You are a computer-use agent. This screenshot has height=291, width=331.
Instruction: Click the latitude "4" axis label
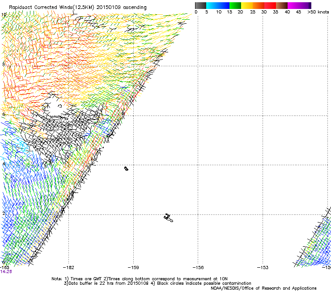click(x=4, y=163)
